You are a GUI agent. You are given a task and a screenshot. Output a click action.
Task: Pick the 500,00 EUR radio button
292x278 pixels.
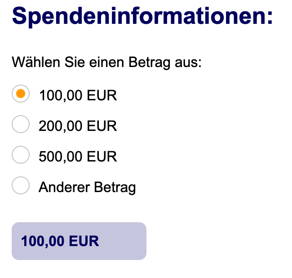[x=20, y=155]
